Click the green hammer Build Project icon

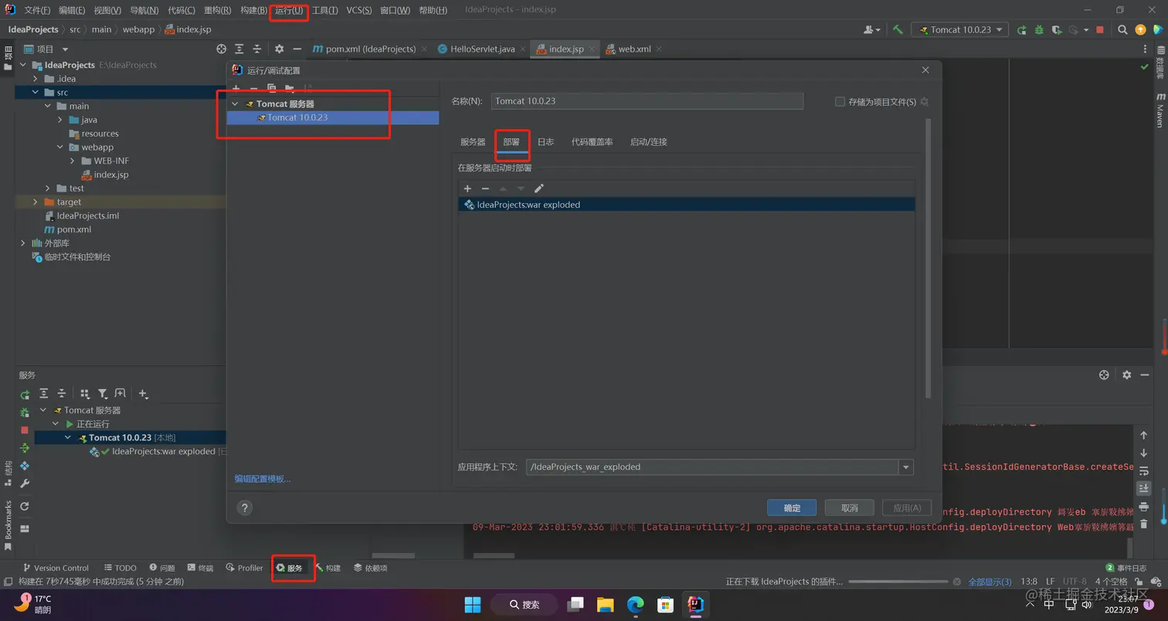pos(898,29)
